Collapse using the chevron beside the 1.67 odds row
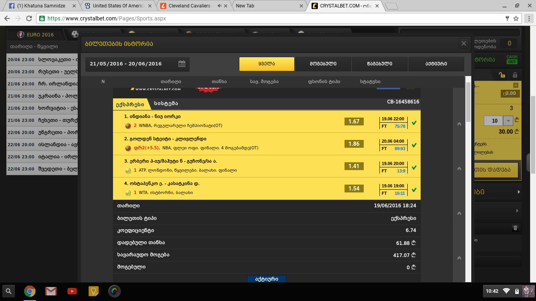Viewport: 536px width, 301px height. [459, 124]
